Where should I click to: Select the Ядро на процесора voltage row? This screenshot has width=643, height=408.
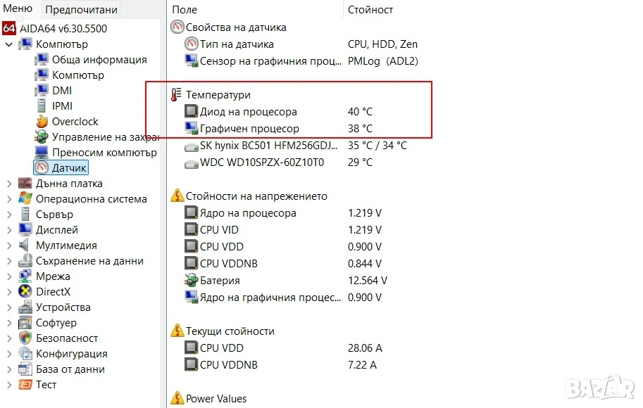[283, 213]
